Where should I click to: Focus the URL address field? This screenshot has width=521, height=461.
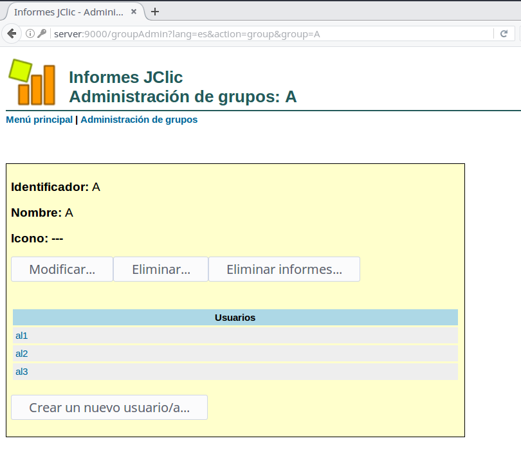(x=270, y=34)
